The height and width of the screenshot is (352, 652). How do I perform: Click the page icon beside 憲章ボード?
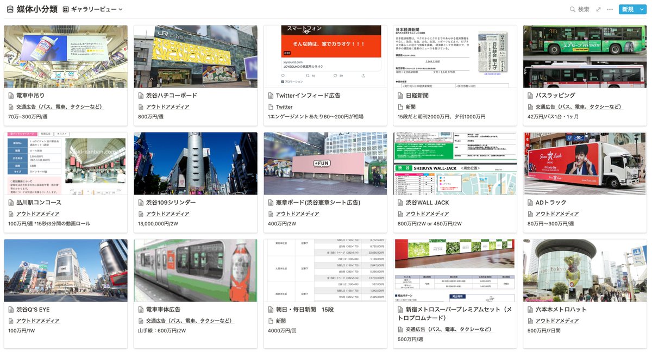click(x=271, y=203)
